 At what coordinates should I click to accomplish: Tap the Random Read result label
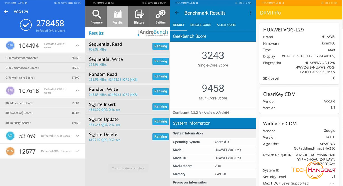click(x=103, y=74)
